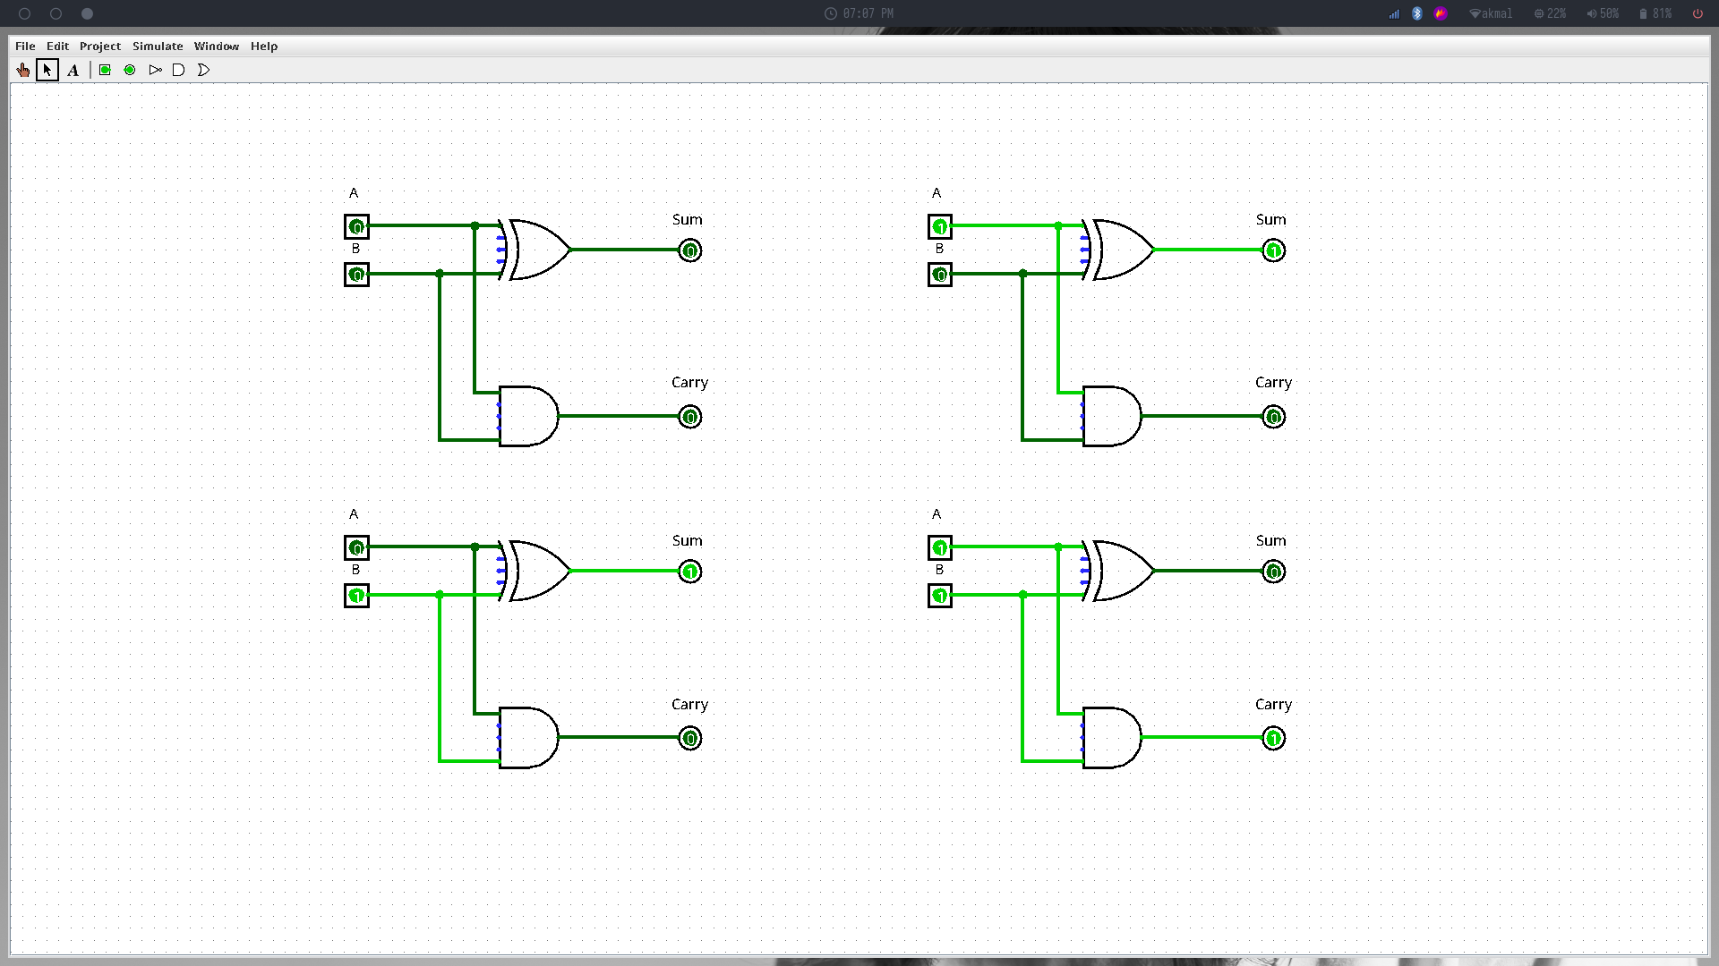This screenshot has height=966, width=1719.
Task: Select the Edit arrow tool
Action: pyautogui.click(x=47, y=70)
